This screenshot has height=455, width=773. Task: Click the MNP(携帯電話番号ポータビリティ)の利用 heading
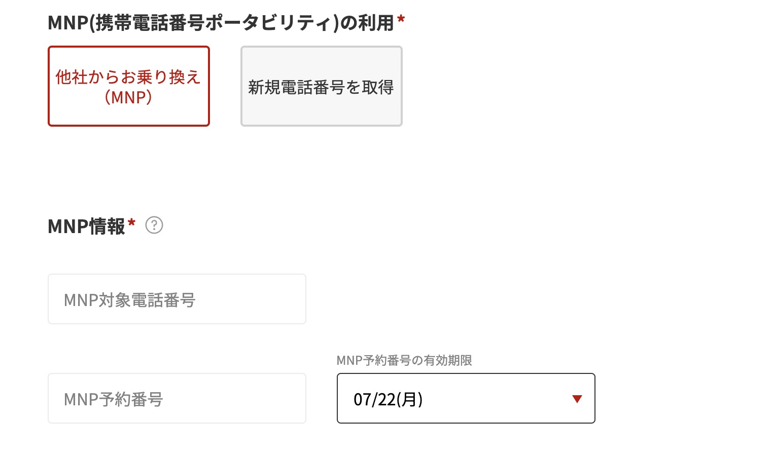[221, 23]
